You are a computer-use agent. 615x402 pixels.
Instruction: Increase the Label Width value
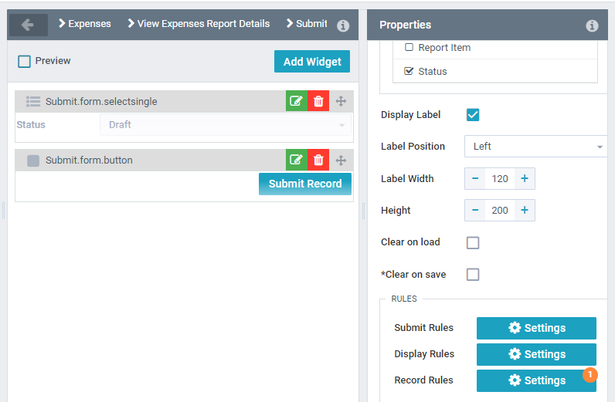click(525, 178)
